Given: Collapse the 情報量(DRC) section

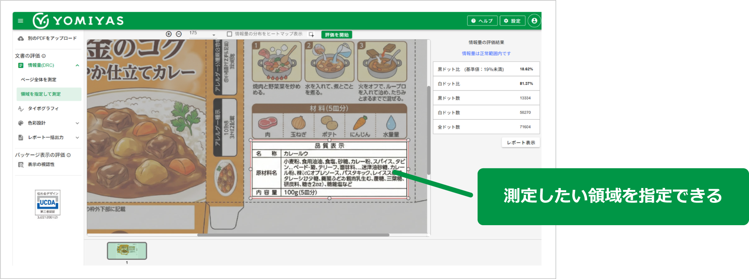Looking at the screenshot, I should tap(77, 66).
